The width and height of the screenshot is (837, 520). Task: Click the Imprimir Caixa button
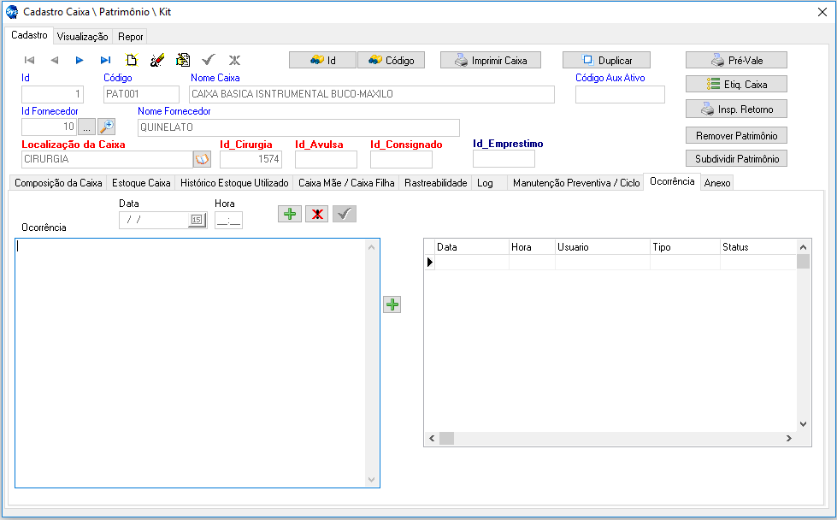coord(491,61)
